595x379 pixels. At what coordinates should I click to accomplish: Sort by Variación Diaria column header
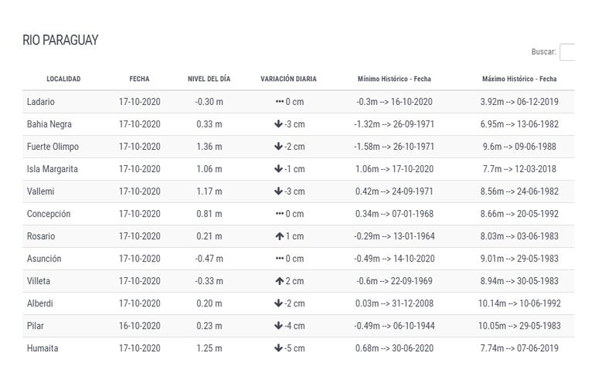click(288, 79)
